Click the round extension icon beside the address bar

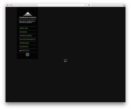[x=89, y=5]
